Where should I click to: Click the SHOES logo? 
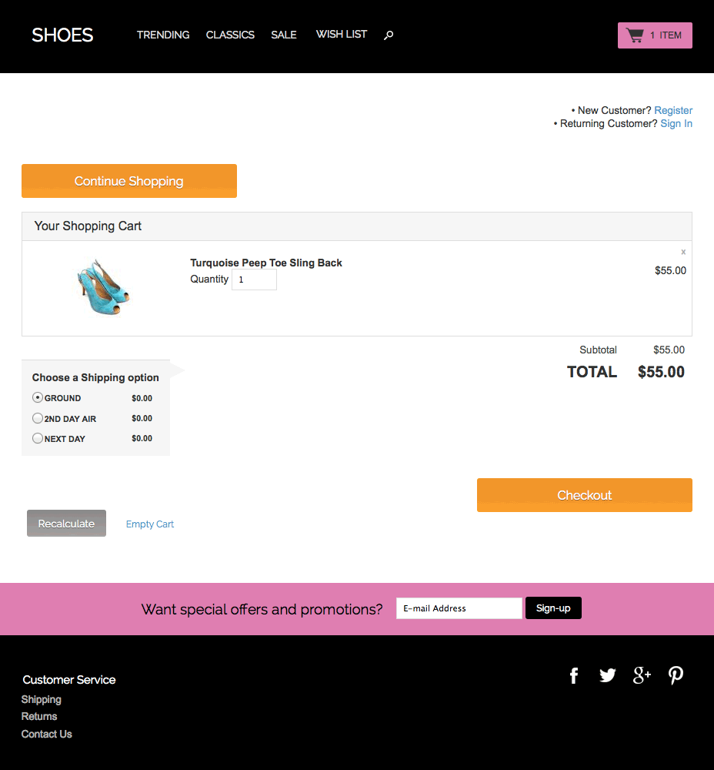(x=62, y=35)
